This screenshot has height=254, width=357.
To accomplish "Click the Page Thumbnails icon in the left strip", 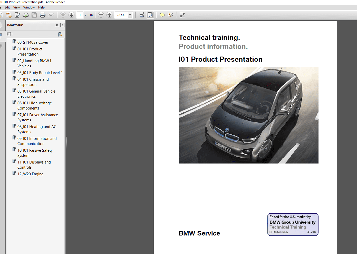I will click(x=1, y=25).
